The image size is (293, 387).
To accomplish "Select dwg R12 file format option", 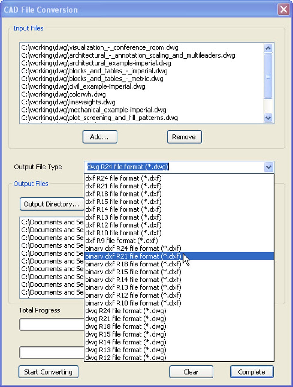I will (x=179, y=357).
